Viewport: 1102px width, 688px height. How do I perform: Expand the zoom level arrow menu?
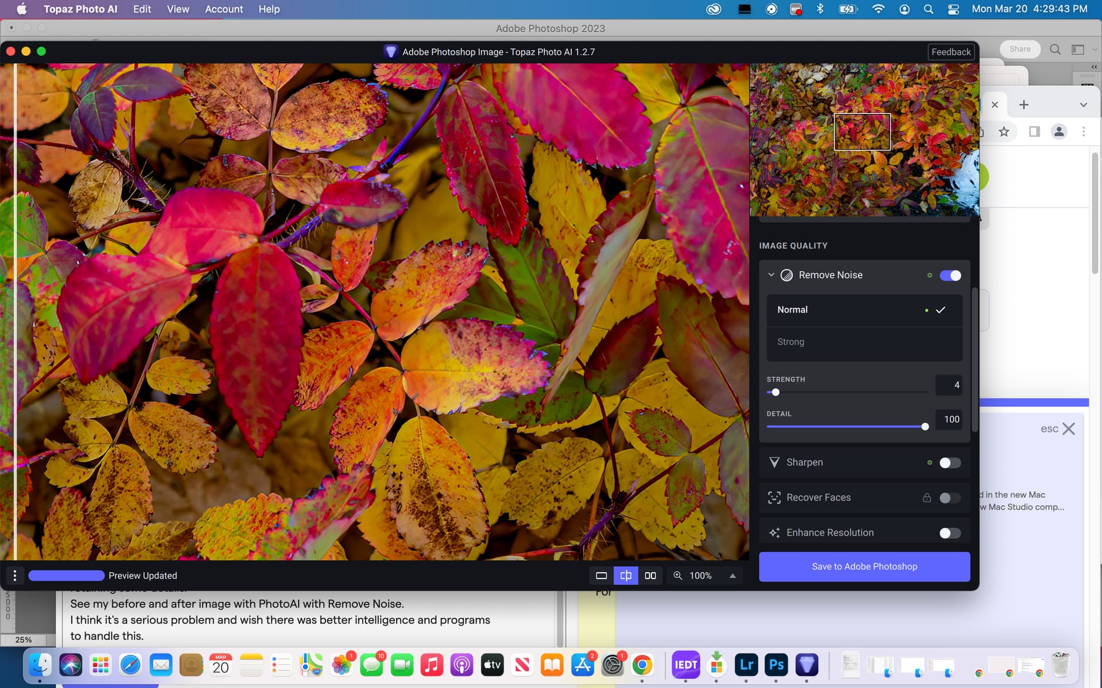(x=732, y=576)
